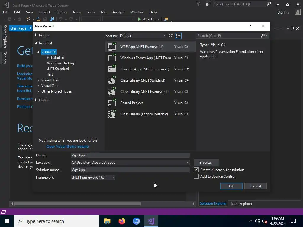Image resolution: width=303 pixels, height=227 pixels.
Task: Open the Chrome-style browser on taskbar
Action: coord(136,221)
